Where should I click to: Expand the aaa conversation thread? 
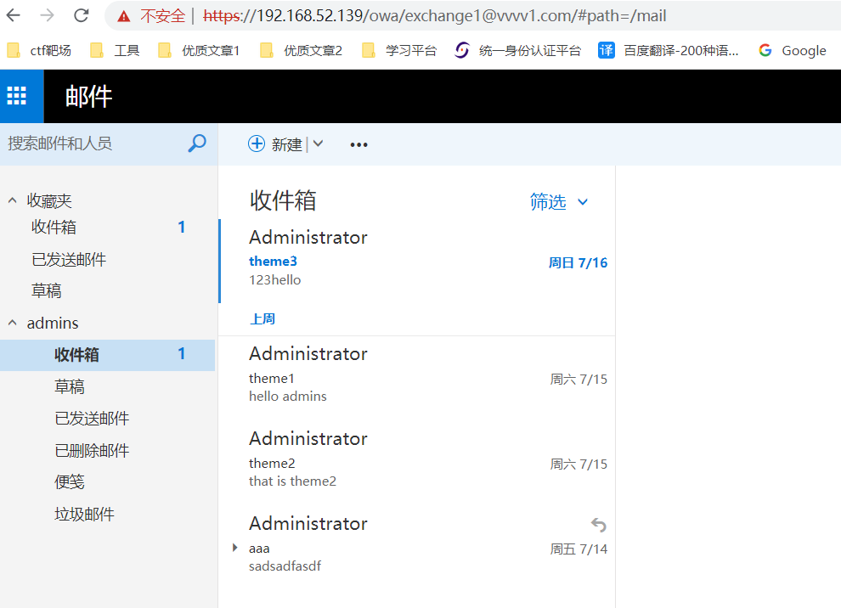click(235, 548)
